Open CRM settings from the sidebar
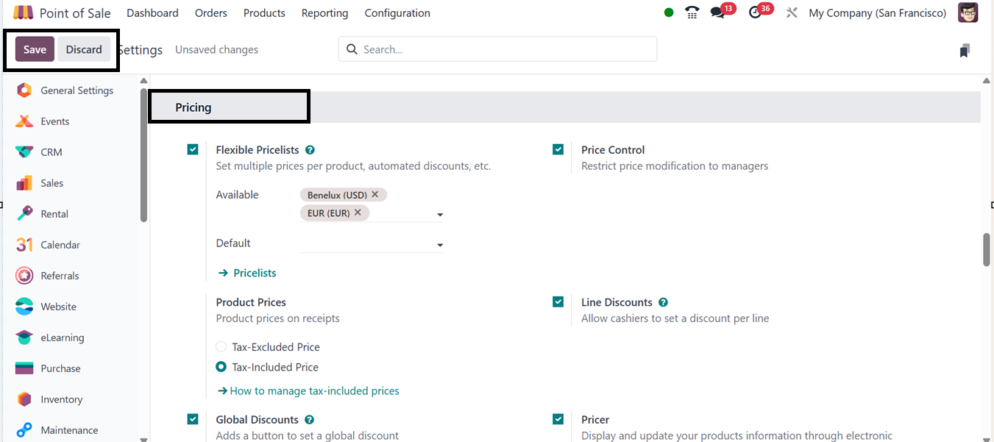 (51, 152)
